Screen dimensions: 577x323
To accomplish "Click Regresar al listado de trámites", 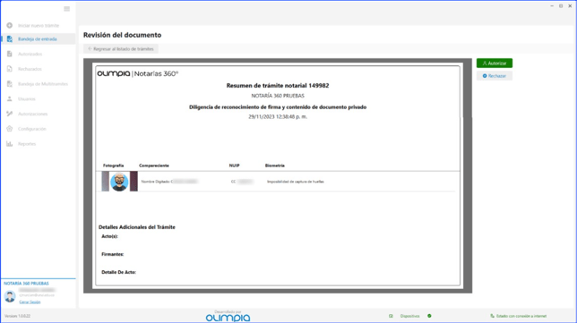I will point(121,49).
